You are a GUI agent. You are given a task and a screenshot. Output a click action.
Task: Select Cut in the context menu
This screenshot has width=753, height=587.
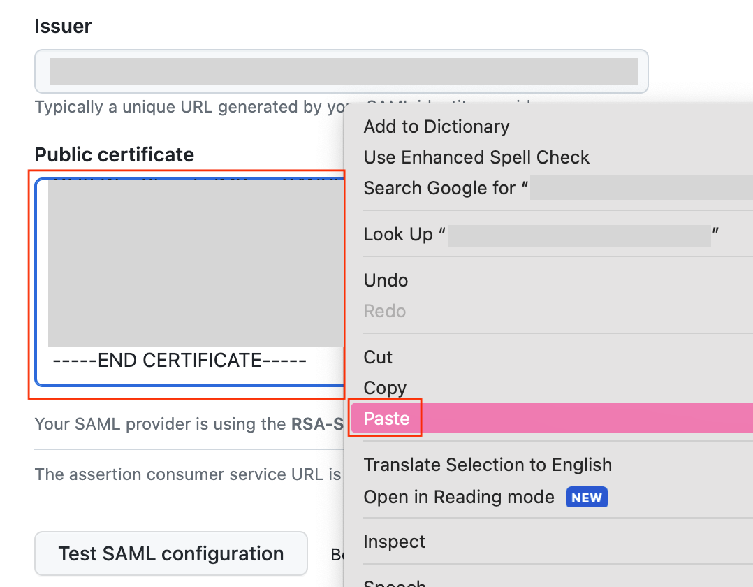click(x=378, y=357)
